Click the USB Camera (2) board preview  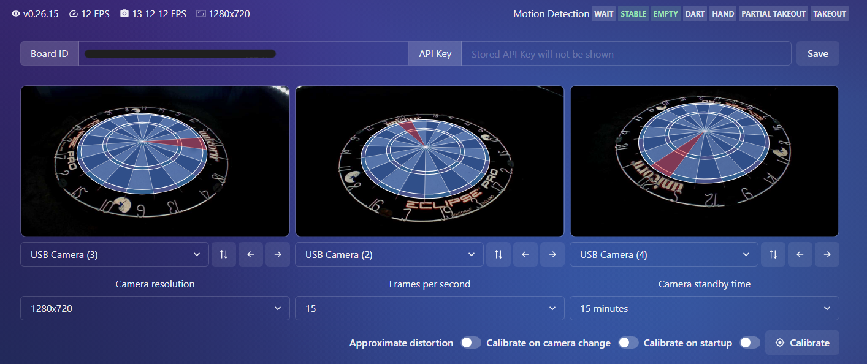(x=430, y=161)
